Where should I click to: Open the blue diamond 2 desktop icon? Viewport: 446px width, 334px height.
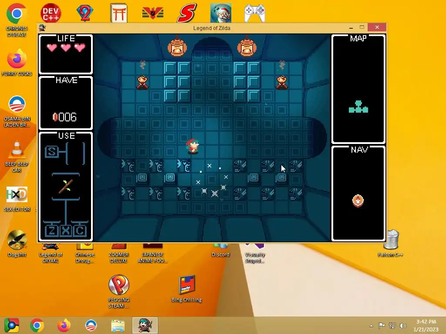click(85, 13)
